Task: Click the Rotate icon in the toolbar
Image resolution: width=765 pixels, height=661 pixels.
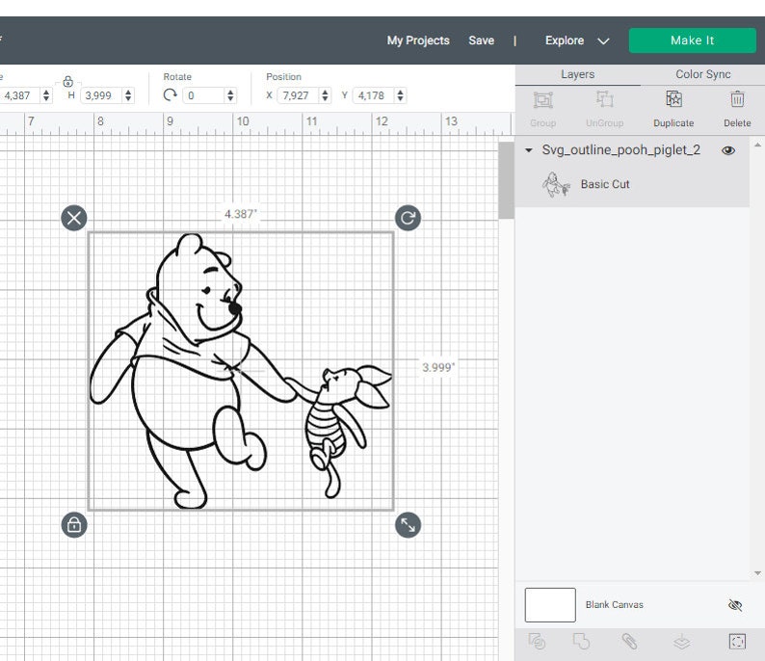Action: coord(170,94)
